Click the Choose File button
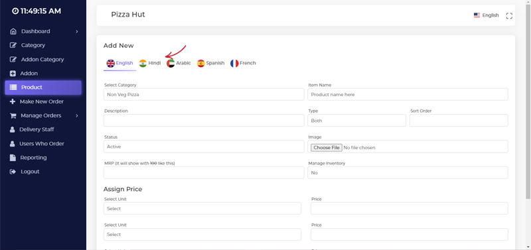 point(327,147)
